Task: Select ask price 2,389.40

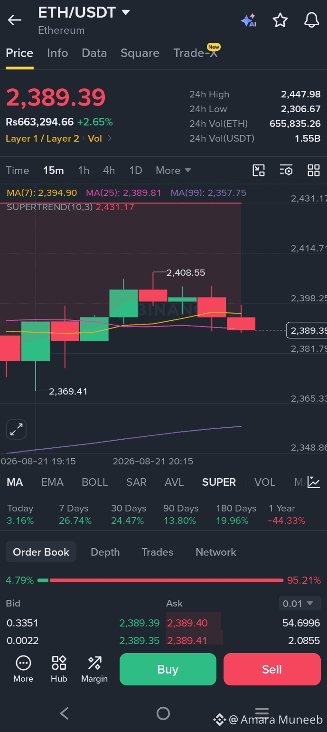Action: click(x=187, y=623)
